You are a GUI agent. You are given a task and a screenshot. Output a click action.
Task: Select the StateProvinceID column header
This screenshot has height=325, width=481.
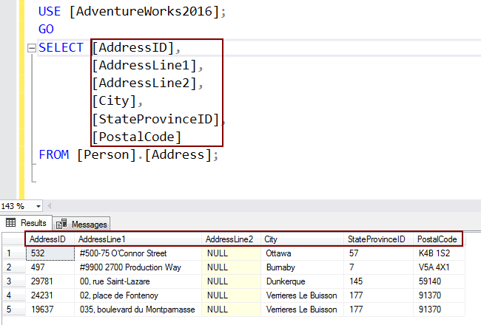377,239
